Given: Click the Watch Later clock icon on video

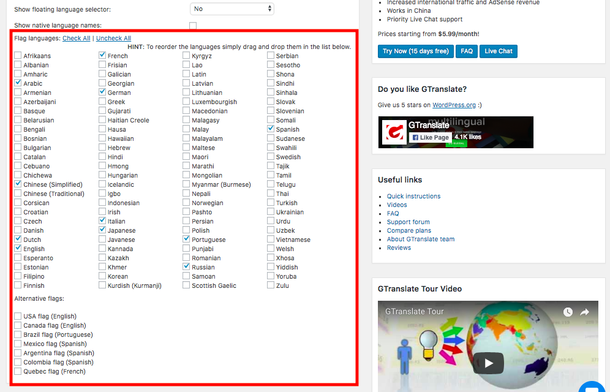Looking at the screenshot, I should (x=568, y=312).
